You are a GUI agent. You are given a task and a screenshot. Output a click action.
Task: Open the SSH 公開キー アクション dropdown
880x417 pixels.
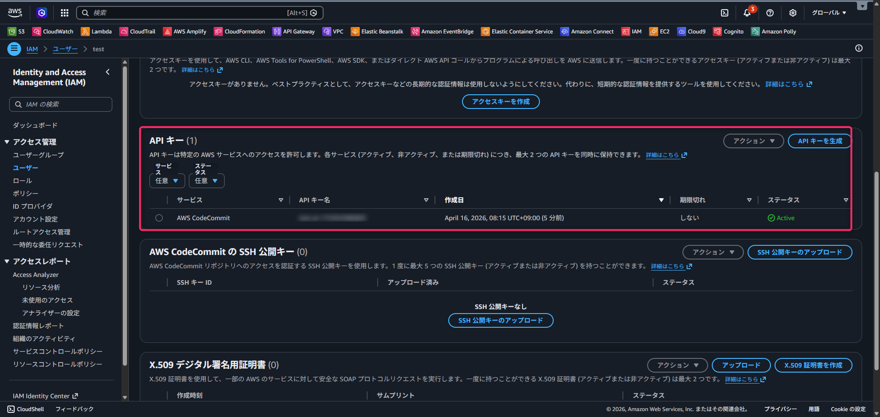[713, 252]
